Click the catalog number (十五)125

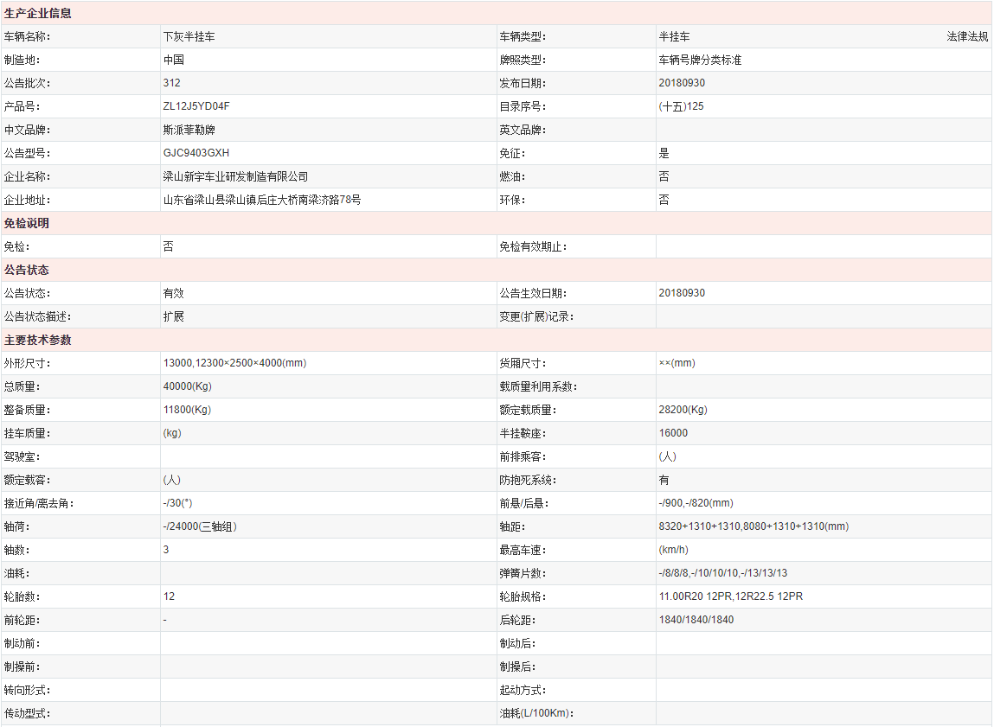pos(681,106)
